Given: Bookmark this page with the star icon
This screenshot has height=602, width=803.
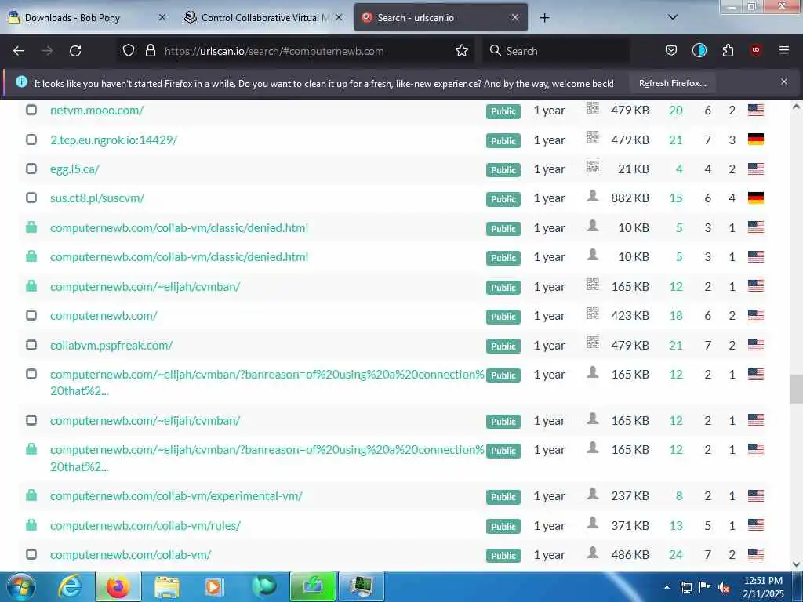Looking at the screenshot, I should pos(462,51).
